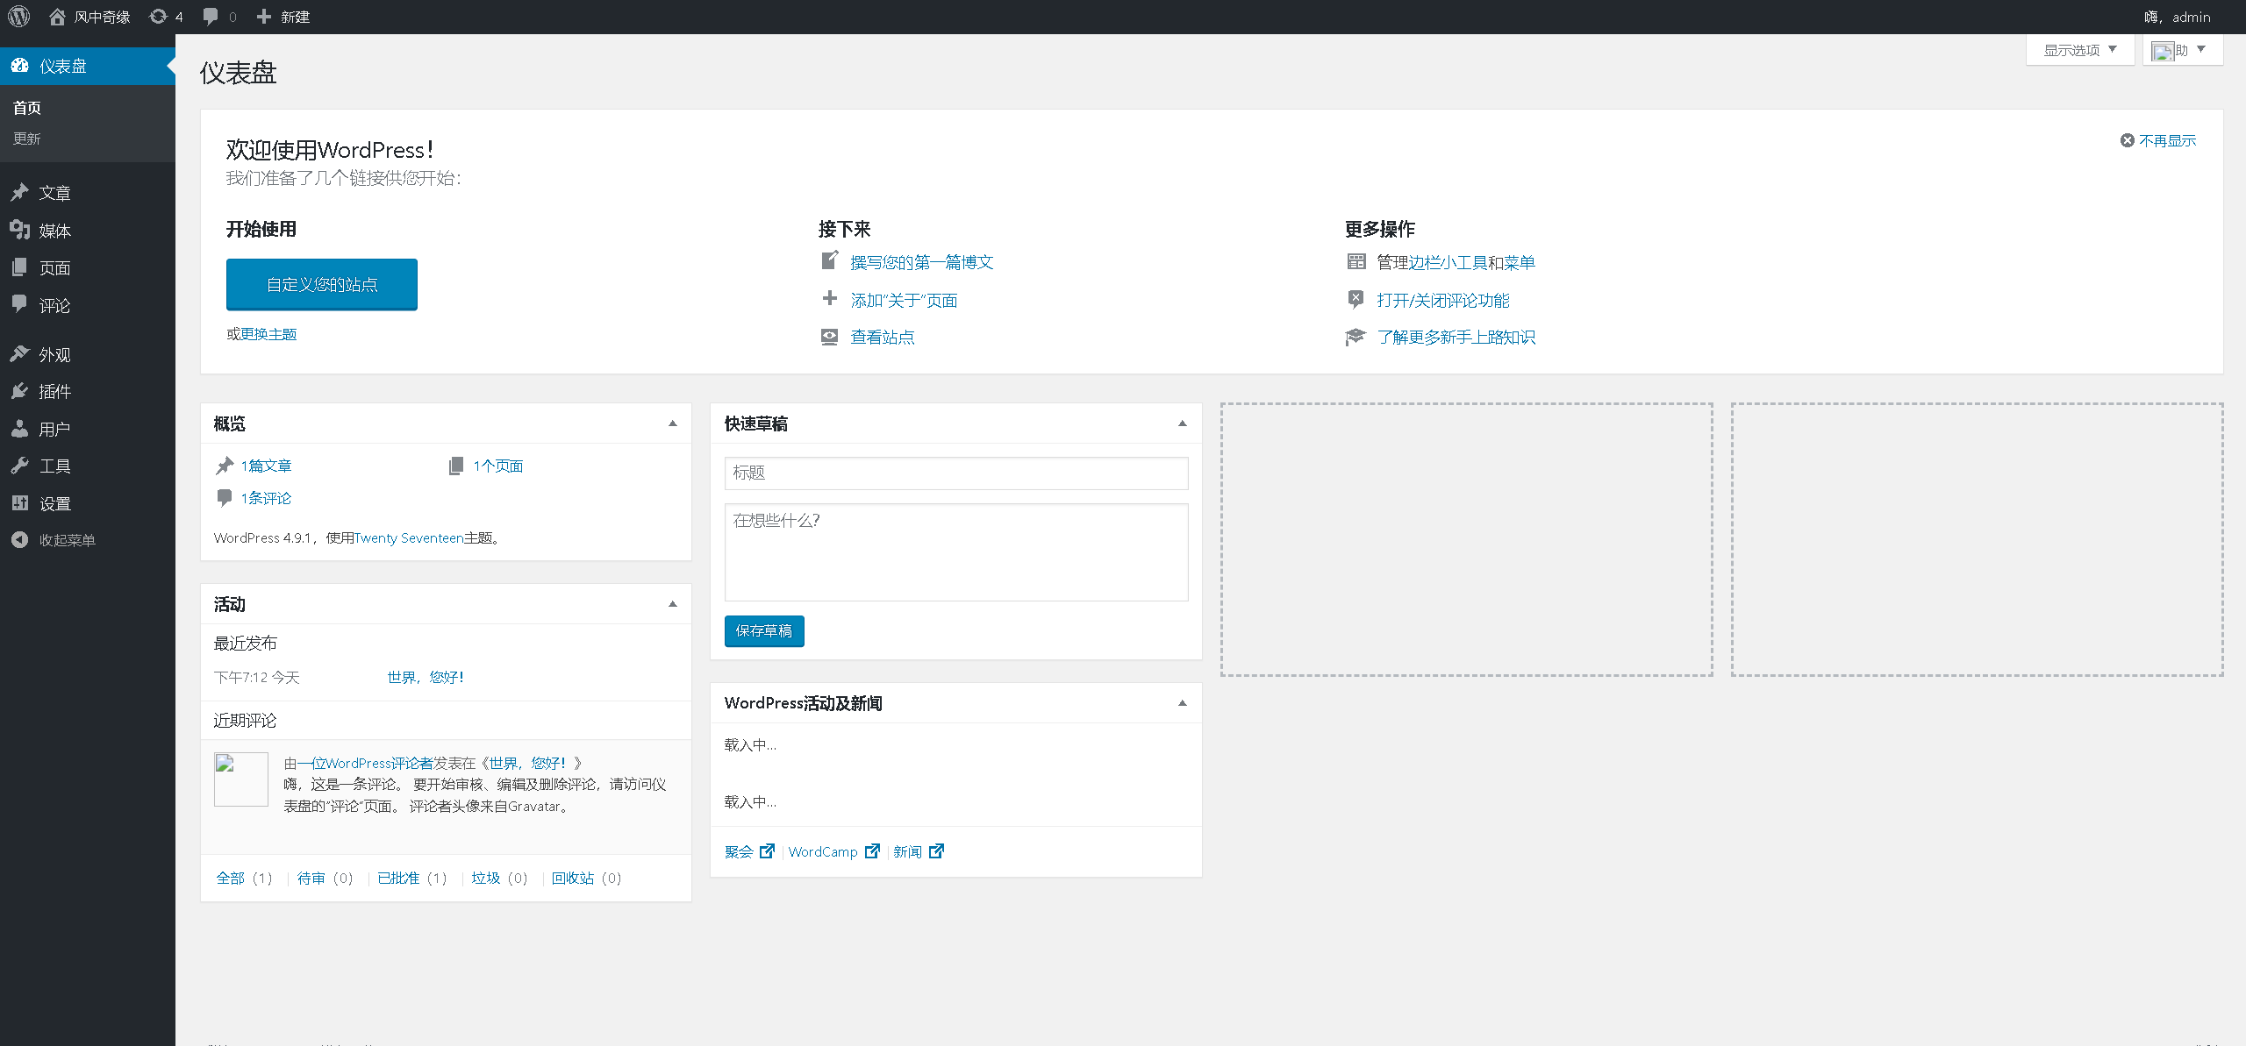Collapse the 快速草稿 widget panel

pos(1183,423)
